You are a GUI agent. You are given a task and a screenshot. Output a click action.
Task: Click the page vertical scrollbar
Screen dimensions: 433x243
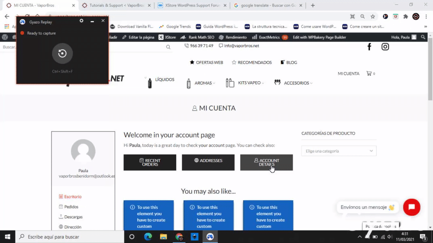(430, 70)
